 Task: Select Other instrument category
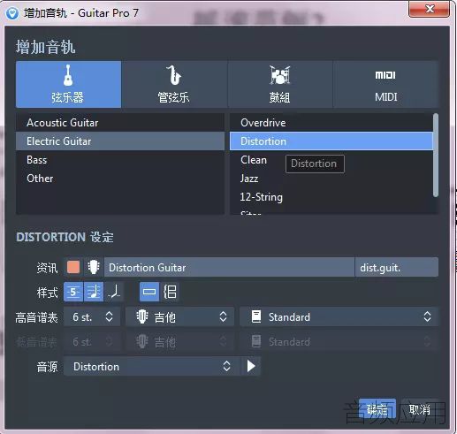point(120,179)
